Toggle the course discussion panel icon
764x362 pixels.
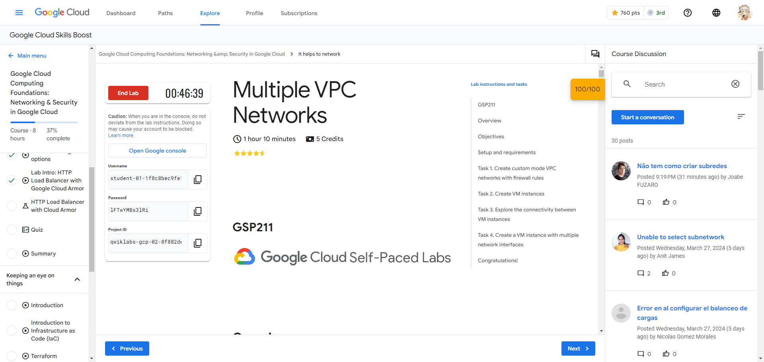(x=595, y=54)
